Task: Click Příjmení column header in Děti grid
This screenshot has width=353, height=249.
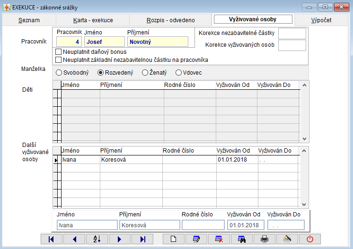Action: (x=132, y=85)
